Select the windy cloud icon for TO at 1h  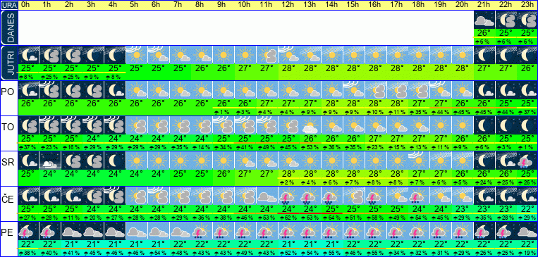(x=50, y=125)
